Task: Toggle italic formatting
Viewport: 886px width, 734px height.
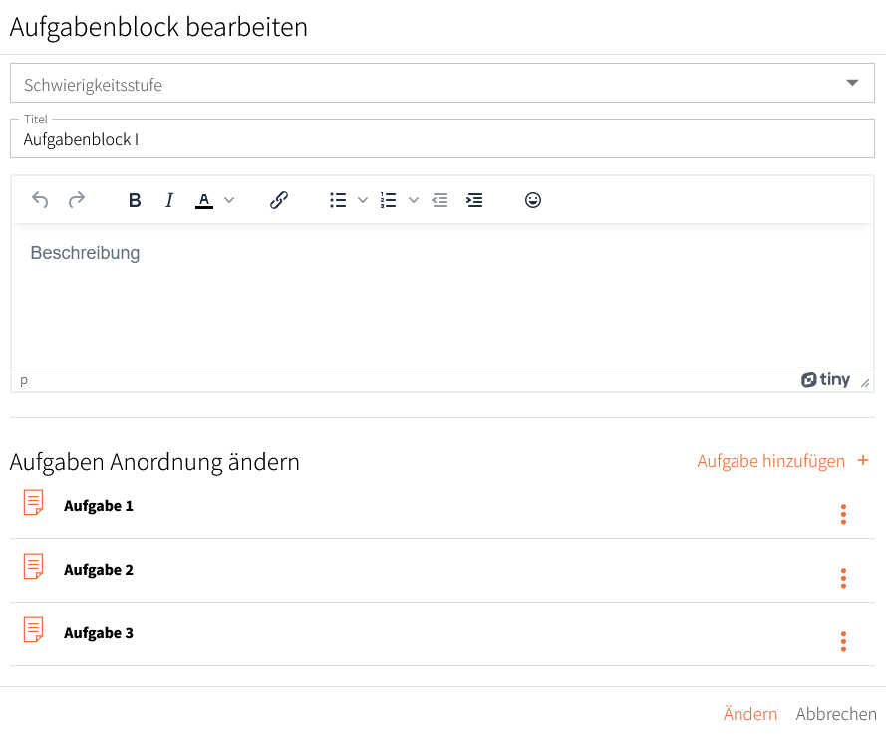Action: [x=169, y=200]
